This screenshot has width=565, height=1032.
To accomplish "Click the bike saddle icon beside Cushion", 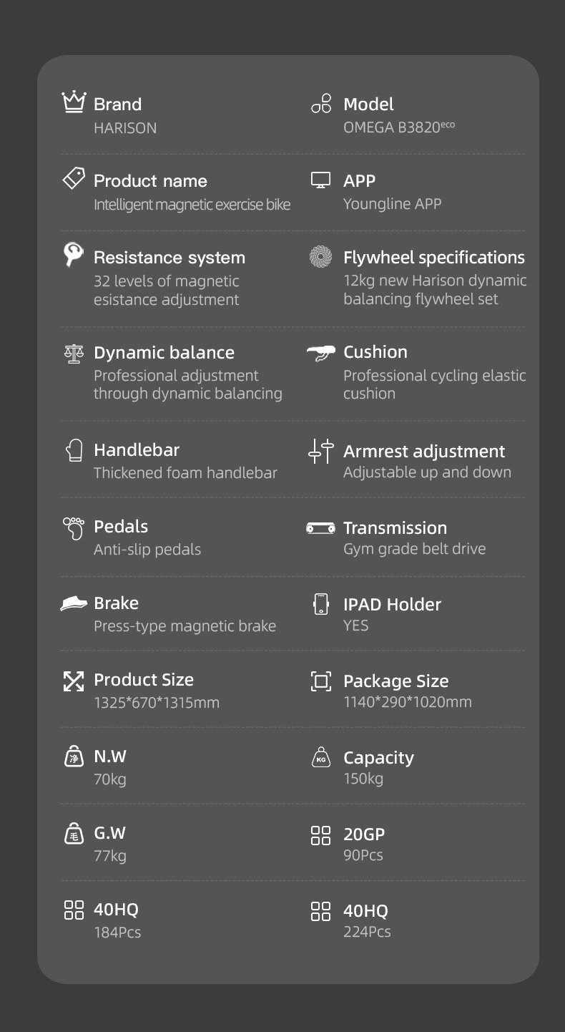I will pos(320,352).
